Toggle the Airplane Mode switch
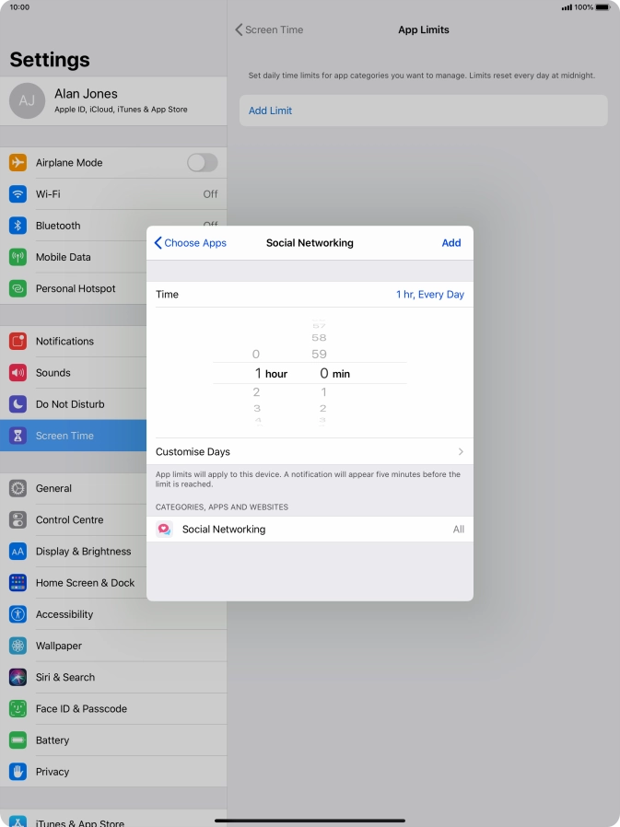 click(x=202, y=163)
